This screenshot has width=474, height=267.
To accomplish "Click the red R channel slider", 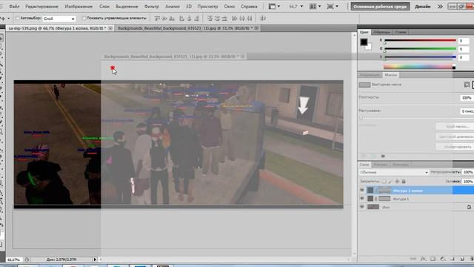I will point(420,40).
